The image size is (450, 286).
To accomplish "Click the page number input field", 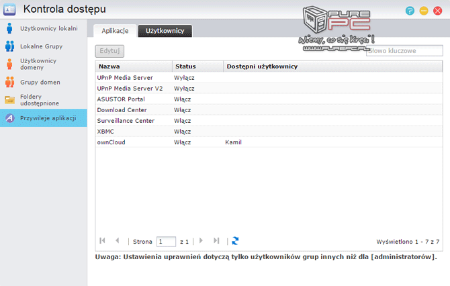I will tap(166, 242).
